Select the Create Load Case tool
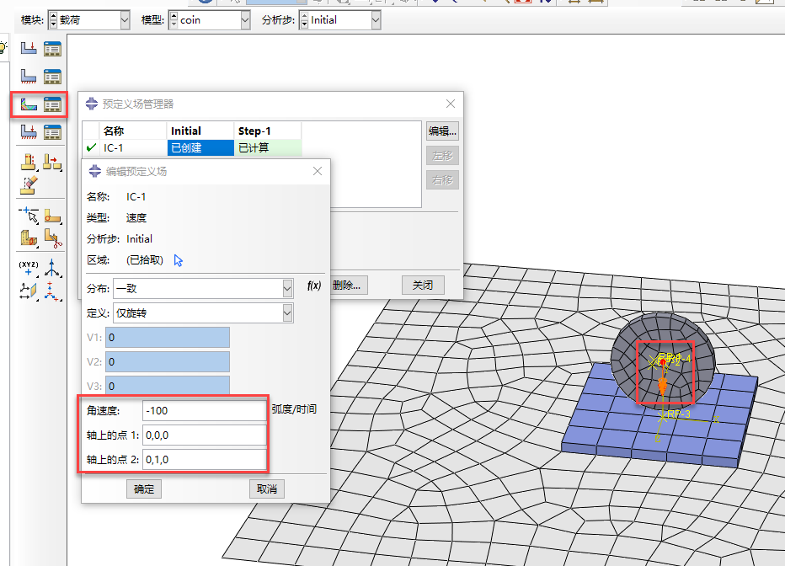 (x=29, y=131)
